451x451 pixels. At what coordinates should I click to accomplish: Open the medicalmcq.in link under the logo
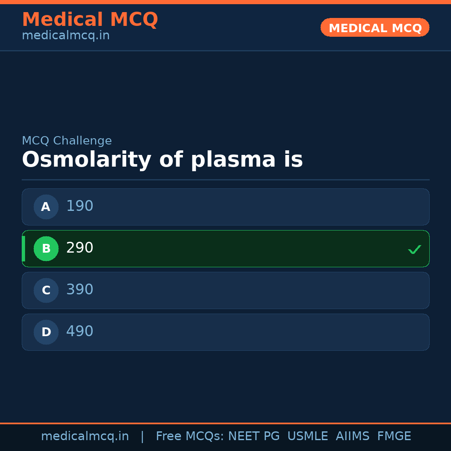point(66,35)
